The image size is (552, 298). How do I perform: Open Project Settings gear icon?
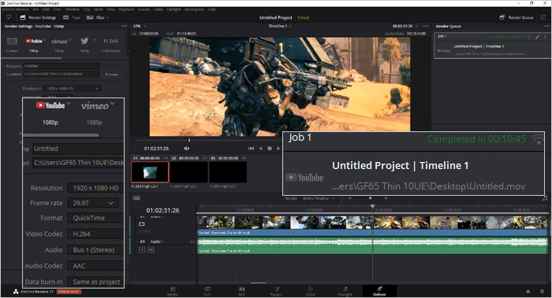point(543,292)
